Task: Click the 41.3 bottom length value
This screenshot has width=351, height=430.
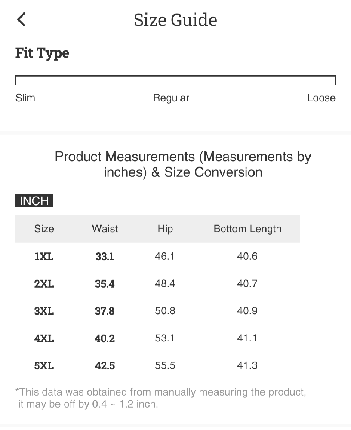Action: 247,366
